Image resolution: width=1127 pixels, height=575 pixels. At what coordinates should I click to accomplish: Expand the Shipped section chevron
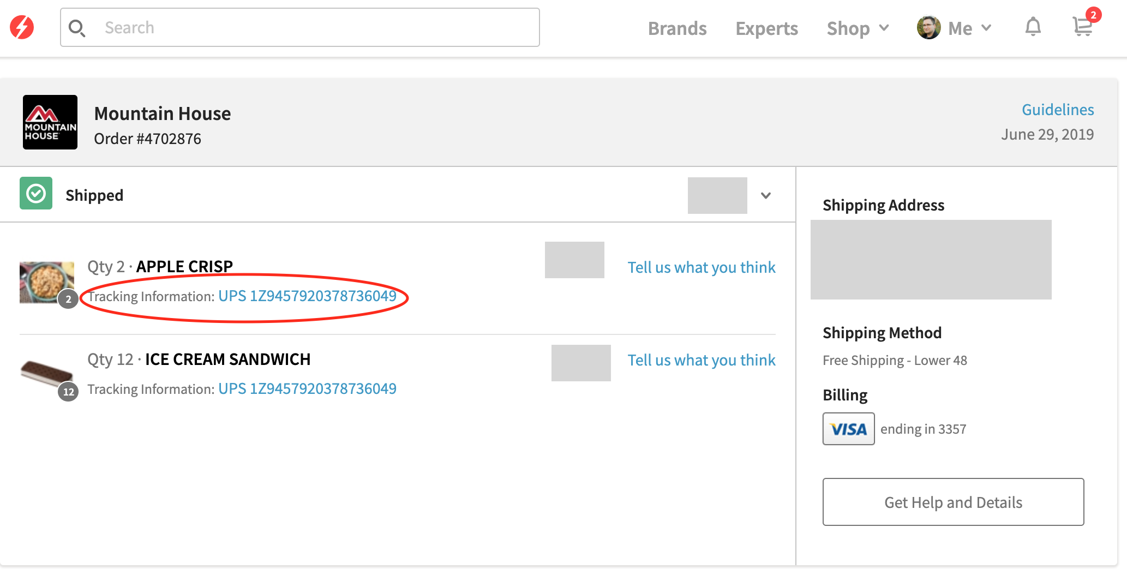tap(766, 195)
